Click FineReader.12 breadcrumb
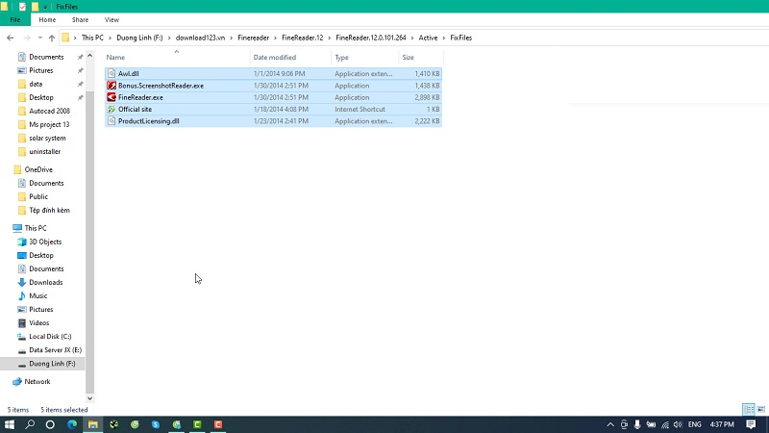 point(302,38)
